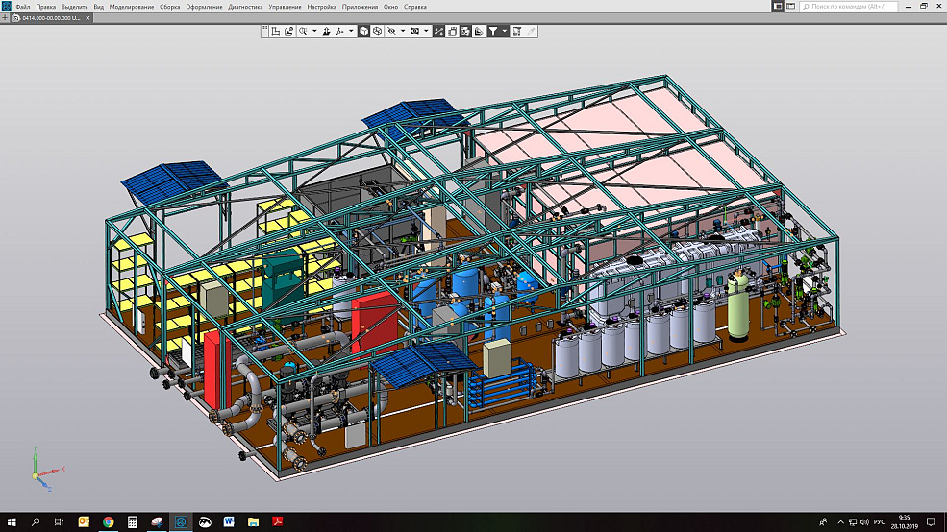Viewport: 947px width, 532px height.
Task: Expand the zoom options dropdown arrow
Action: tap(313, 31)
